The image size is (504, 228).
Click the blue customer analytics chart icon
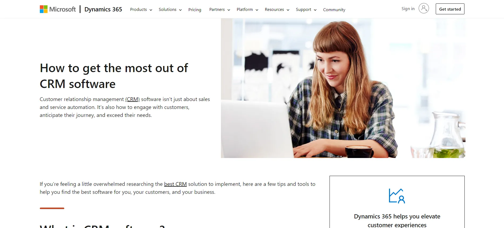pos(397,196)
